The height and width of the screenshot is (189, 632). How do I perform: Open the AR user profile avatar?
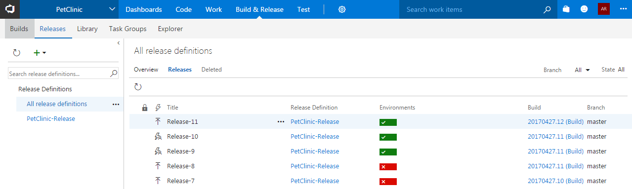(x=603, y=9)
